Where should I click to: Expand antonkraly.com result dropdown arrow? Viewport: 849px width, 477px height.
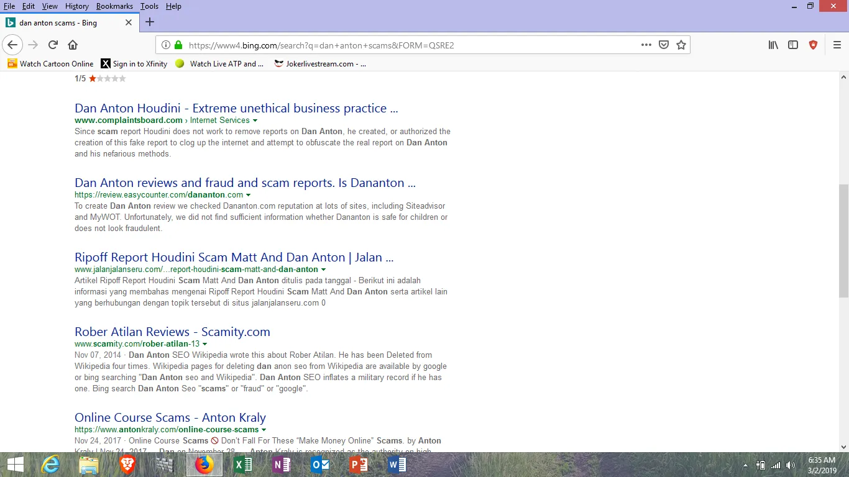point(264,430)
